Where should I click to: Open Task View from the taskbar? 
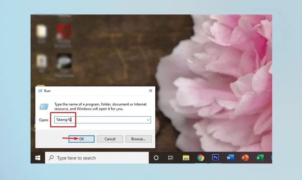coord(171,158)
